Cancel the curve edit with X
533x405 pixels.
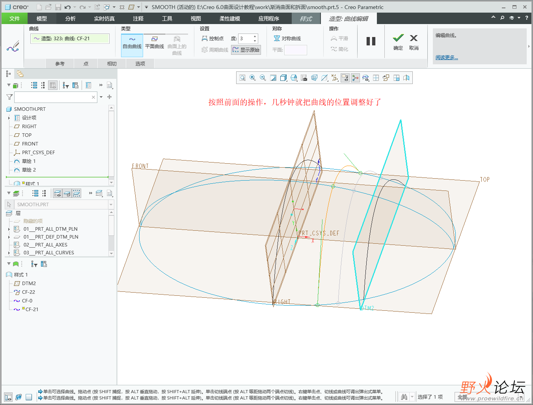click(414, 42)
